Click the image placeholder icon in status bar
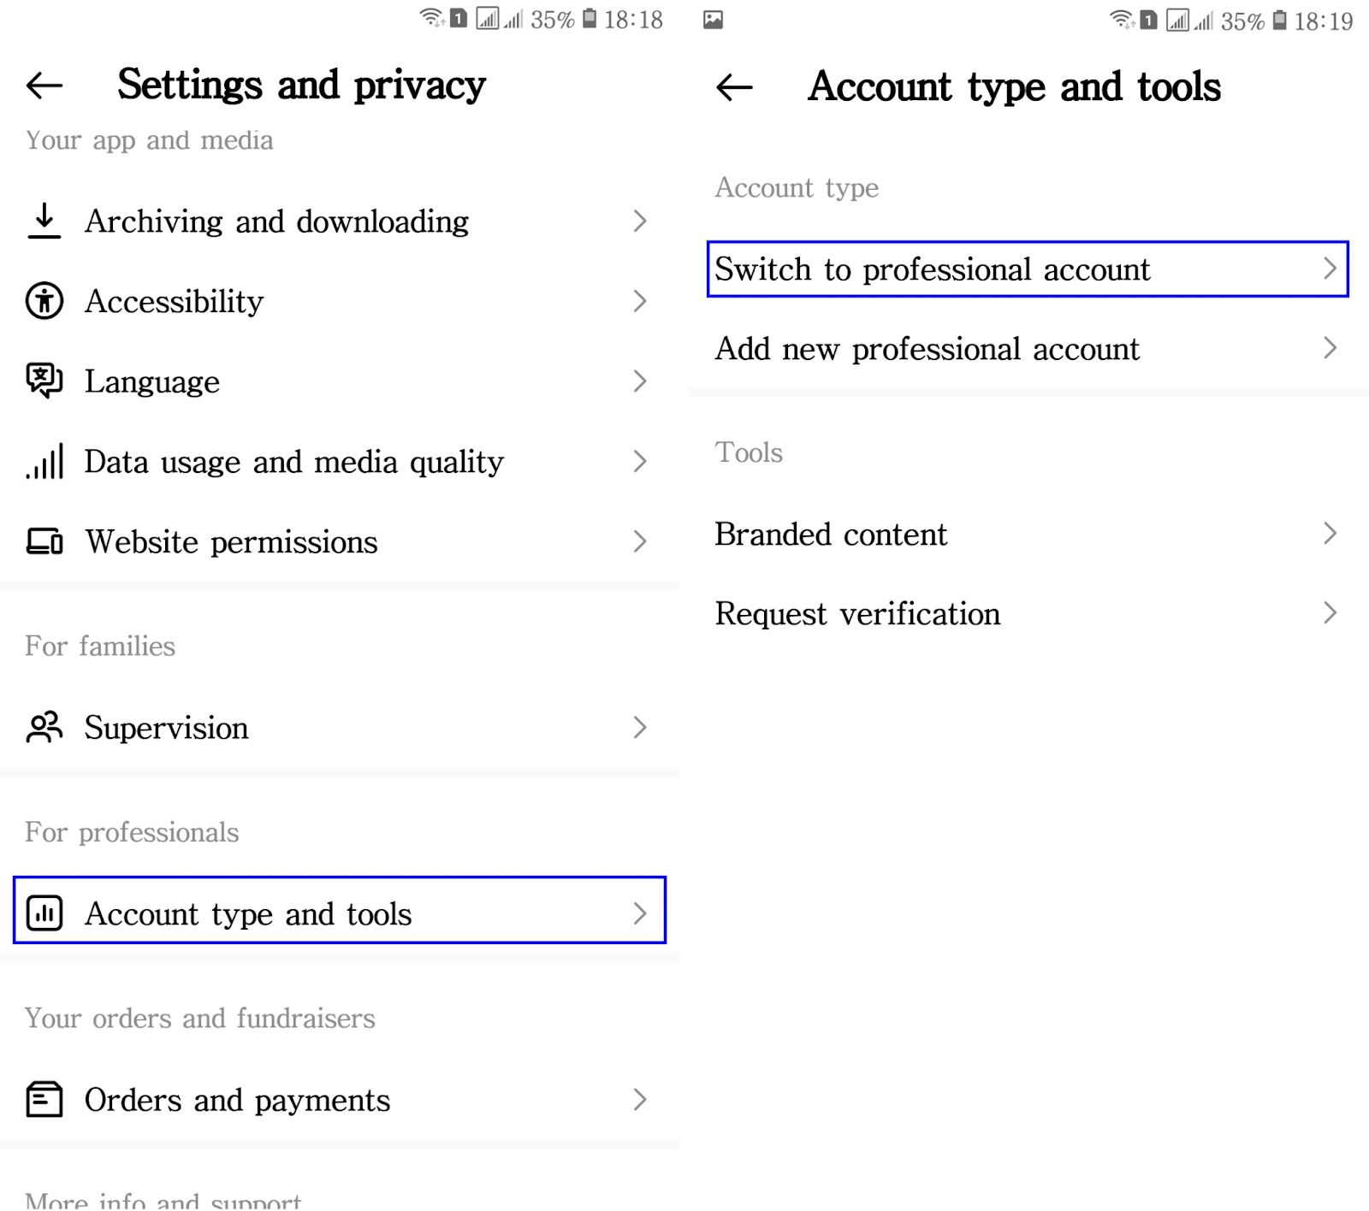Viewport: 1369px width, 1211px height. pyautogui.click(x=714, y=19)
